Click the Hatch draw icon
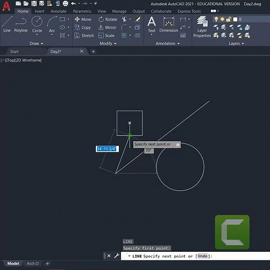The height and width of the screenshot is (270, 270). pos(62,35)
